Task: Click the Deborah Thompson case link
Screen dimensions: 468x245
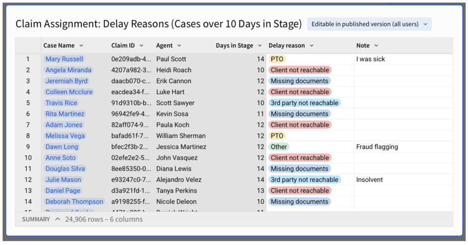Action: click(74, 202)
